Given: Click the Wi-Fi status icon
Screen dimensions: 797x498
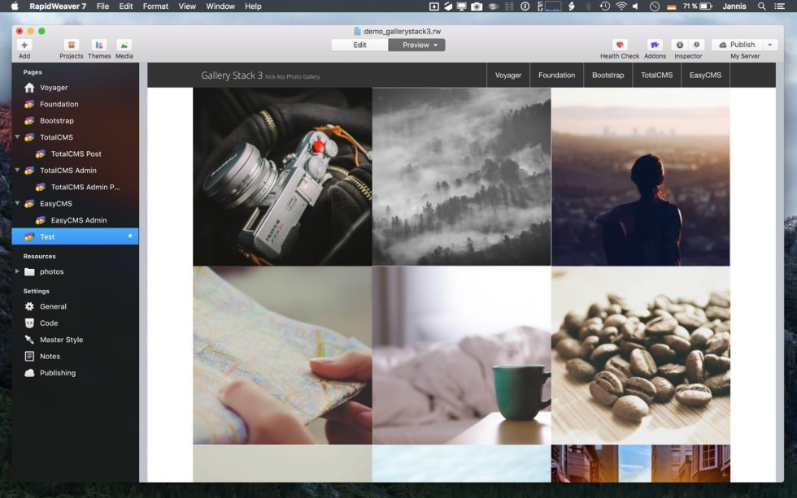Looking at the screenshot, I should click(621, 6).
